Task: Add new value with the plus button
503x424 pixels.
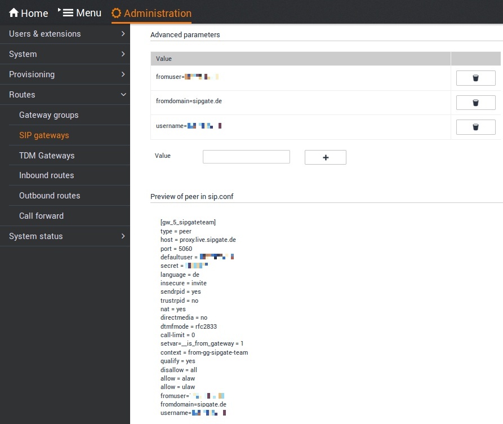Action: point(325,157)
